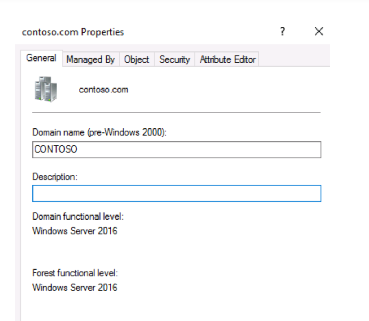369x321 pixels.
Task: Focus the Description text box
Action: click(177, 193)
